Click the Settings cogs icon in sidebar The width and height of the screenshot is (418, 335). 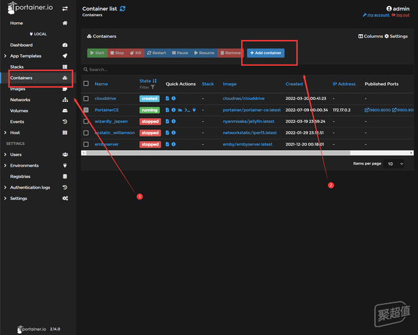coord(65,199)
